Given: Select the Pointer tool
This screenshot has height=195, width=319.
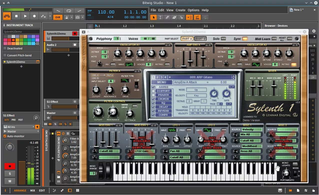Looking at the screenshot, I should coord(153,17).
